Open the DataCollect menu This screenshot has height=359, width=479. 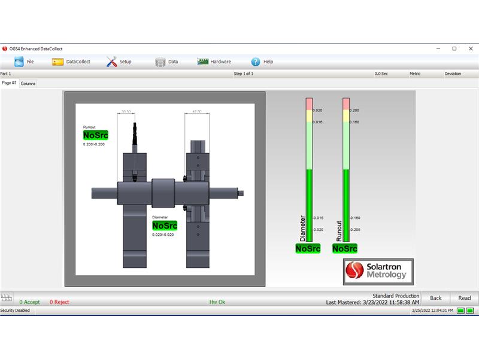coord(71,62)
